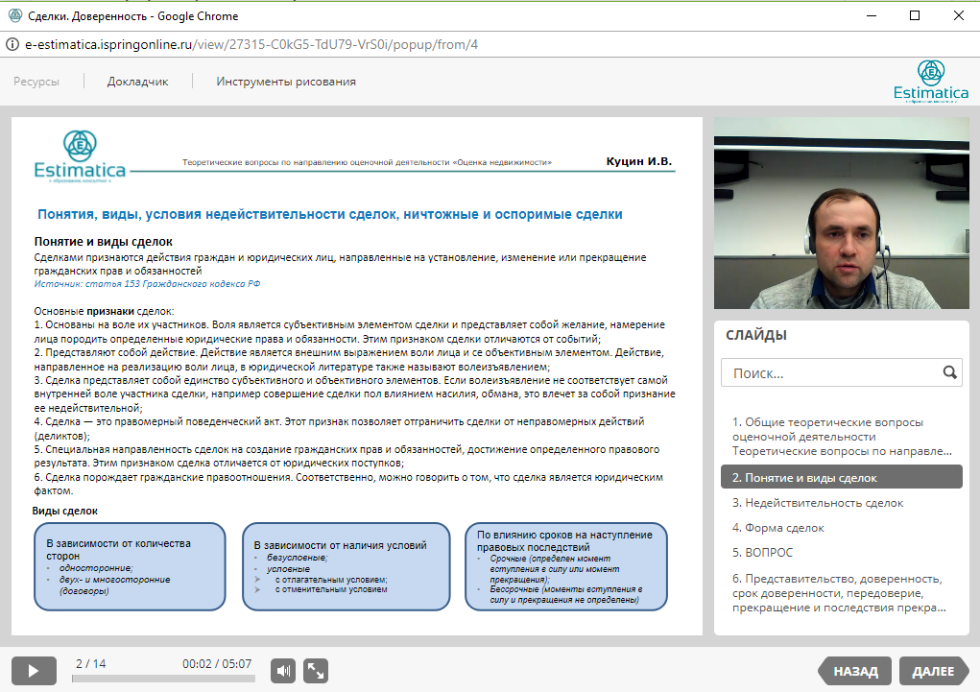Click the source link статья 153 Гражданского кодекса
Viewport: 980px width, 692px height.
pos(147,284)
